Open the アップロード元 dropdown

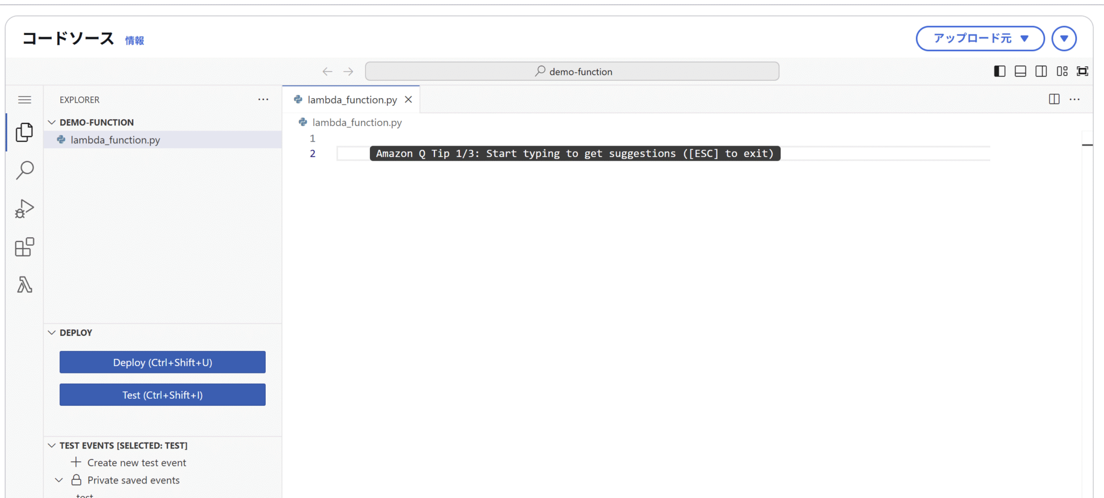point(979,38)
